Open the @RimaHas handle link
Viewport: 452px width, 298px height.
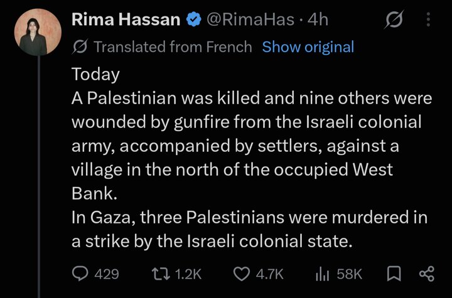pos(250,19)
